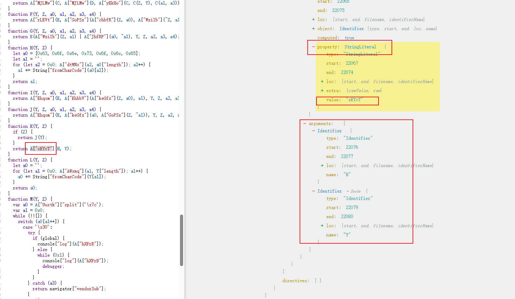Click the $node marker label
515x299 pixels.
pyautogui.click(x=354, y=192)
